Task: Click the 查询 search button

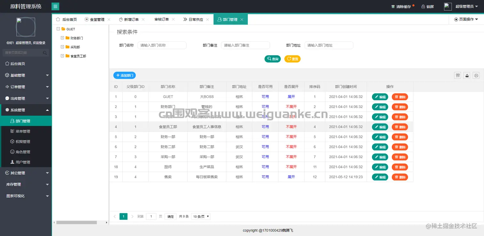Action: coord(273,59)
